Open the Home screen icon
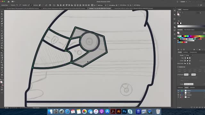The image size is (205, 115). tap(9, 2)
